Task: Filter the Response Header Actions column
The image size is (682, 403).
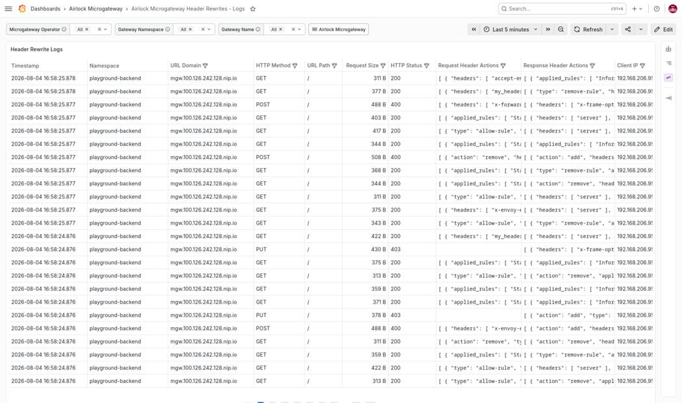Action: 592,66
